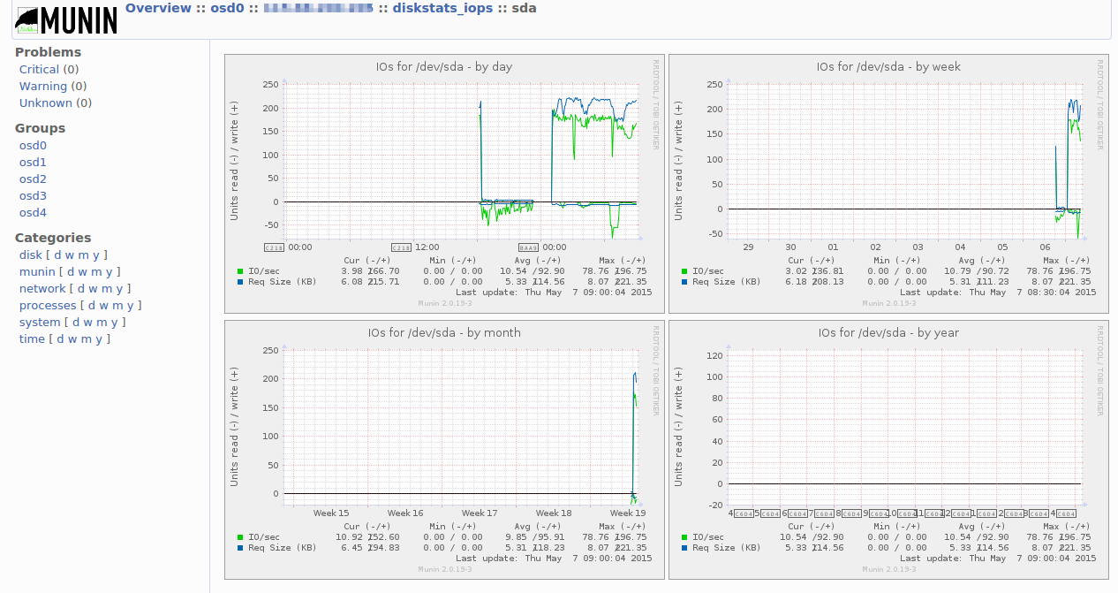
Task: Open the IOs for /dev/sda by month graph
Action: (x=444, y=449)
